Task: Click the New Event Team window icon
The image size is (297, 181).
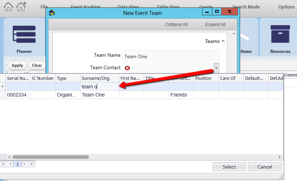Action: (52, 13)
